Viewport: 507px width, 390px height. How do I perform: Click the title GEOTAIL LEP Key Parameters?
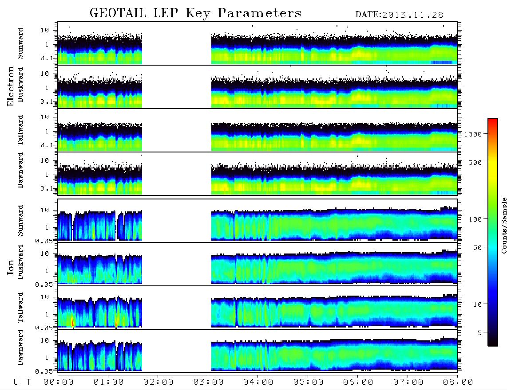[x=195, y=13]
